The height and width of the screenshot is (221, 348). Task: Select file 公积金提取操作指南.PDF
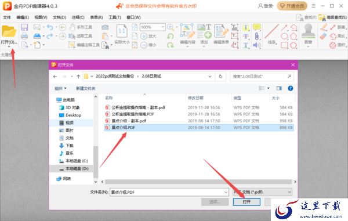pyautogui.click(x=133, y=114)
